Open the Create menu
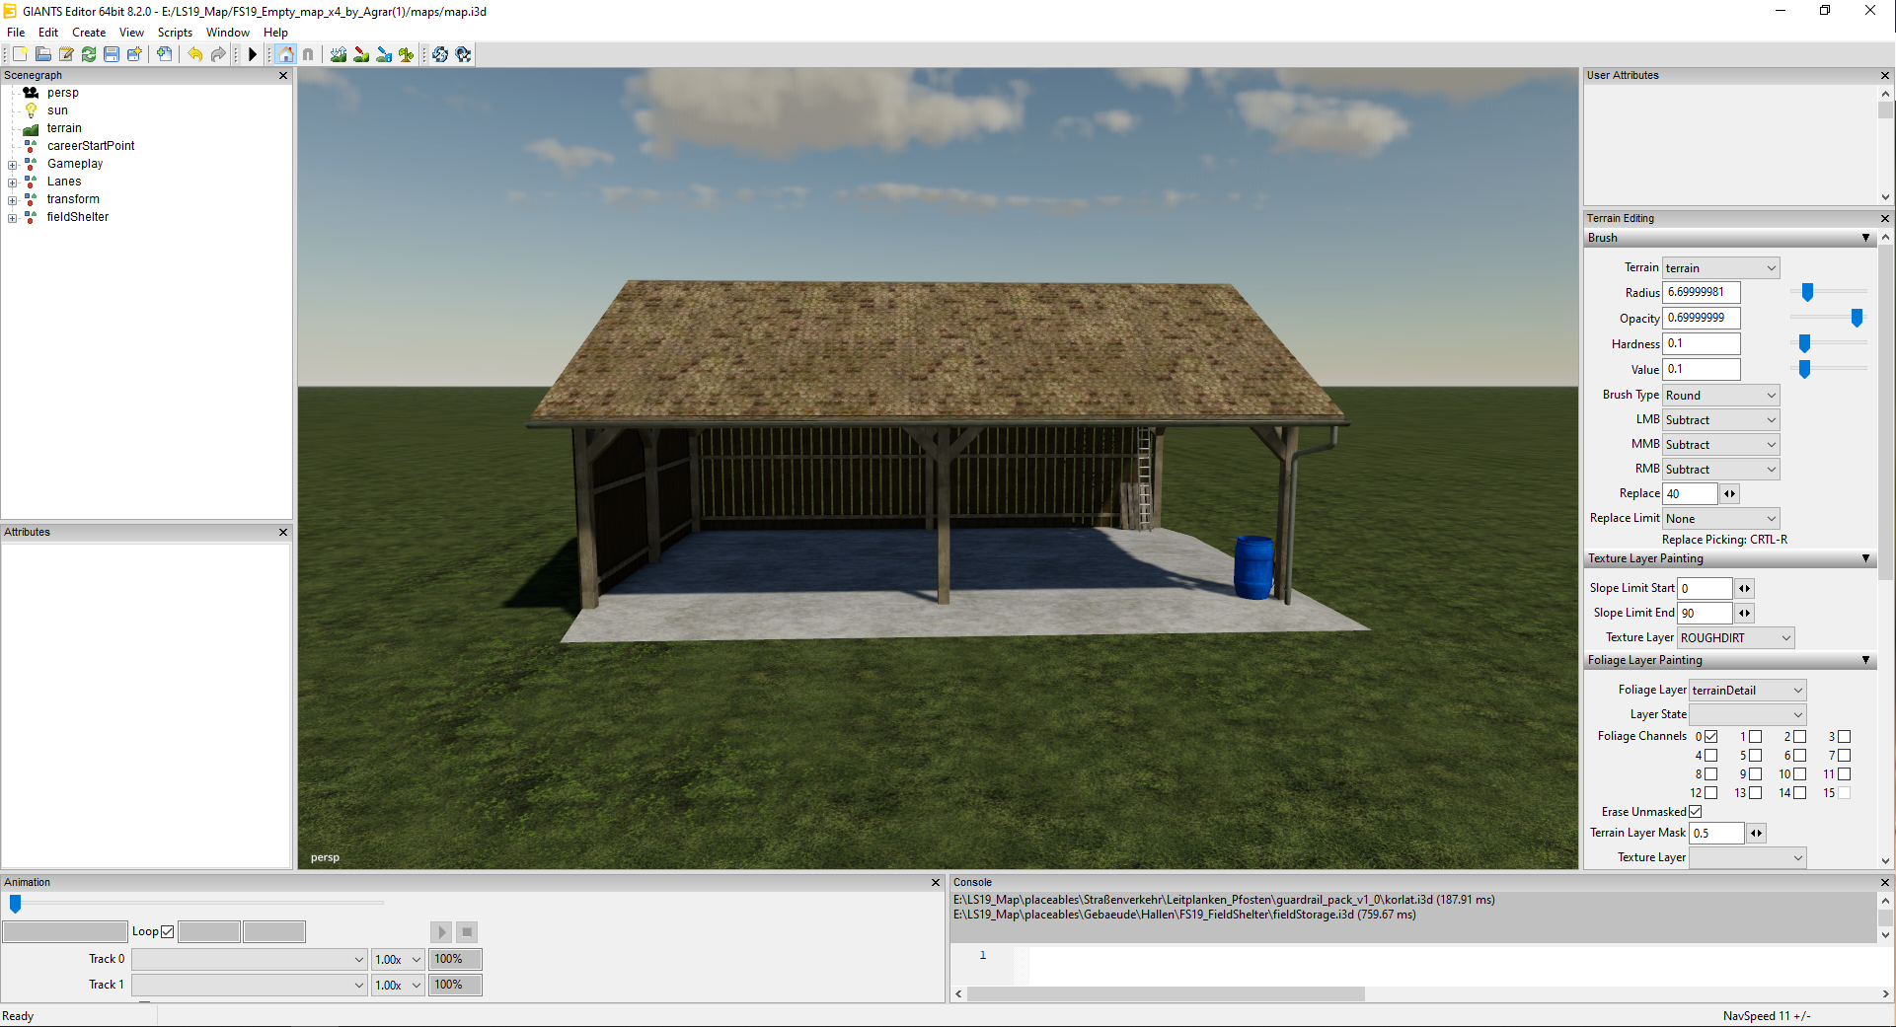 89,33
